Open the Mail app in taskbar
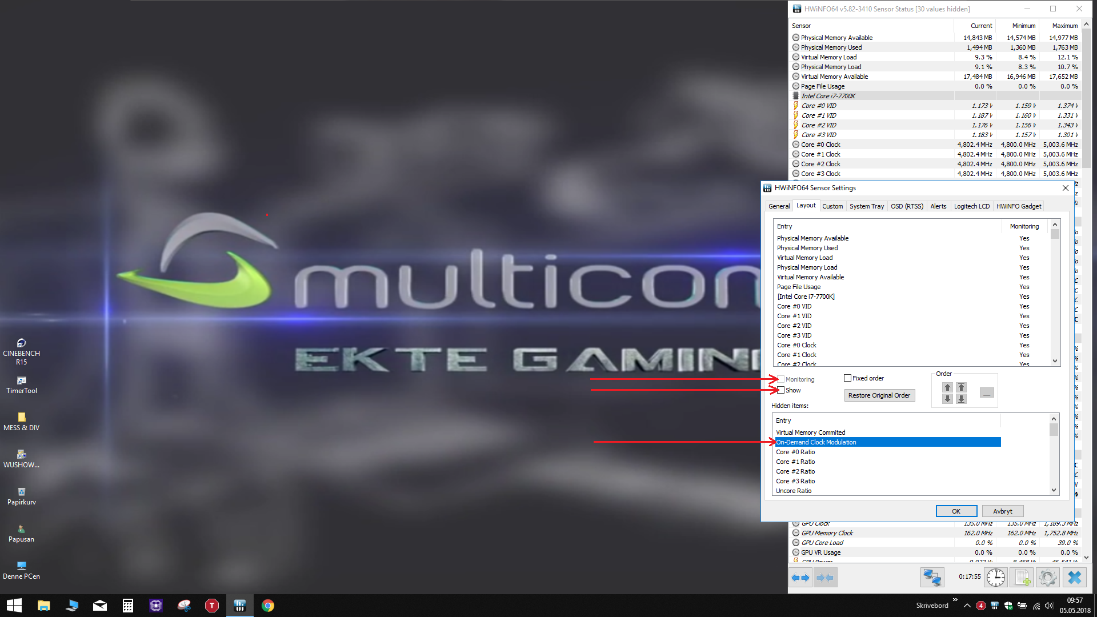Screen dimensions: 1097x617 [x=100, y=606]
